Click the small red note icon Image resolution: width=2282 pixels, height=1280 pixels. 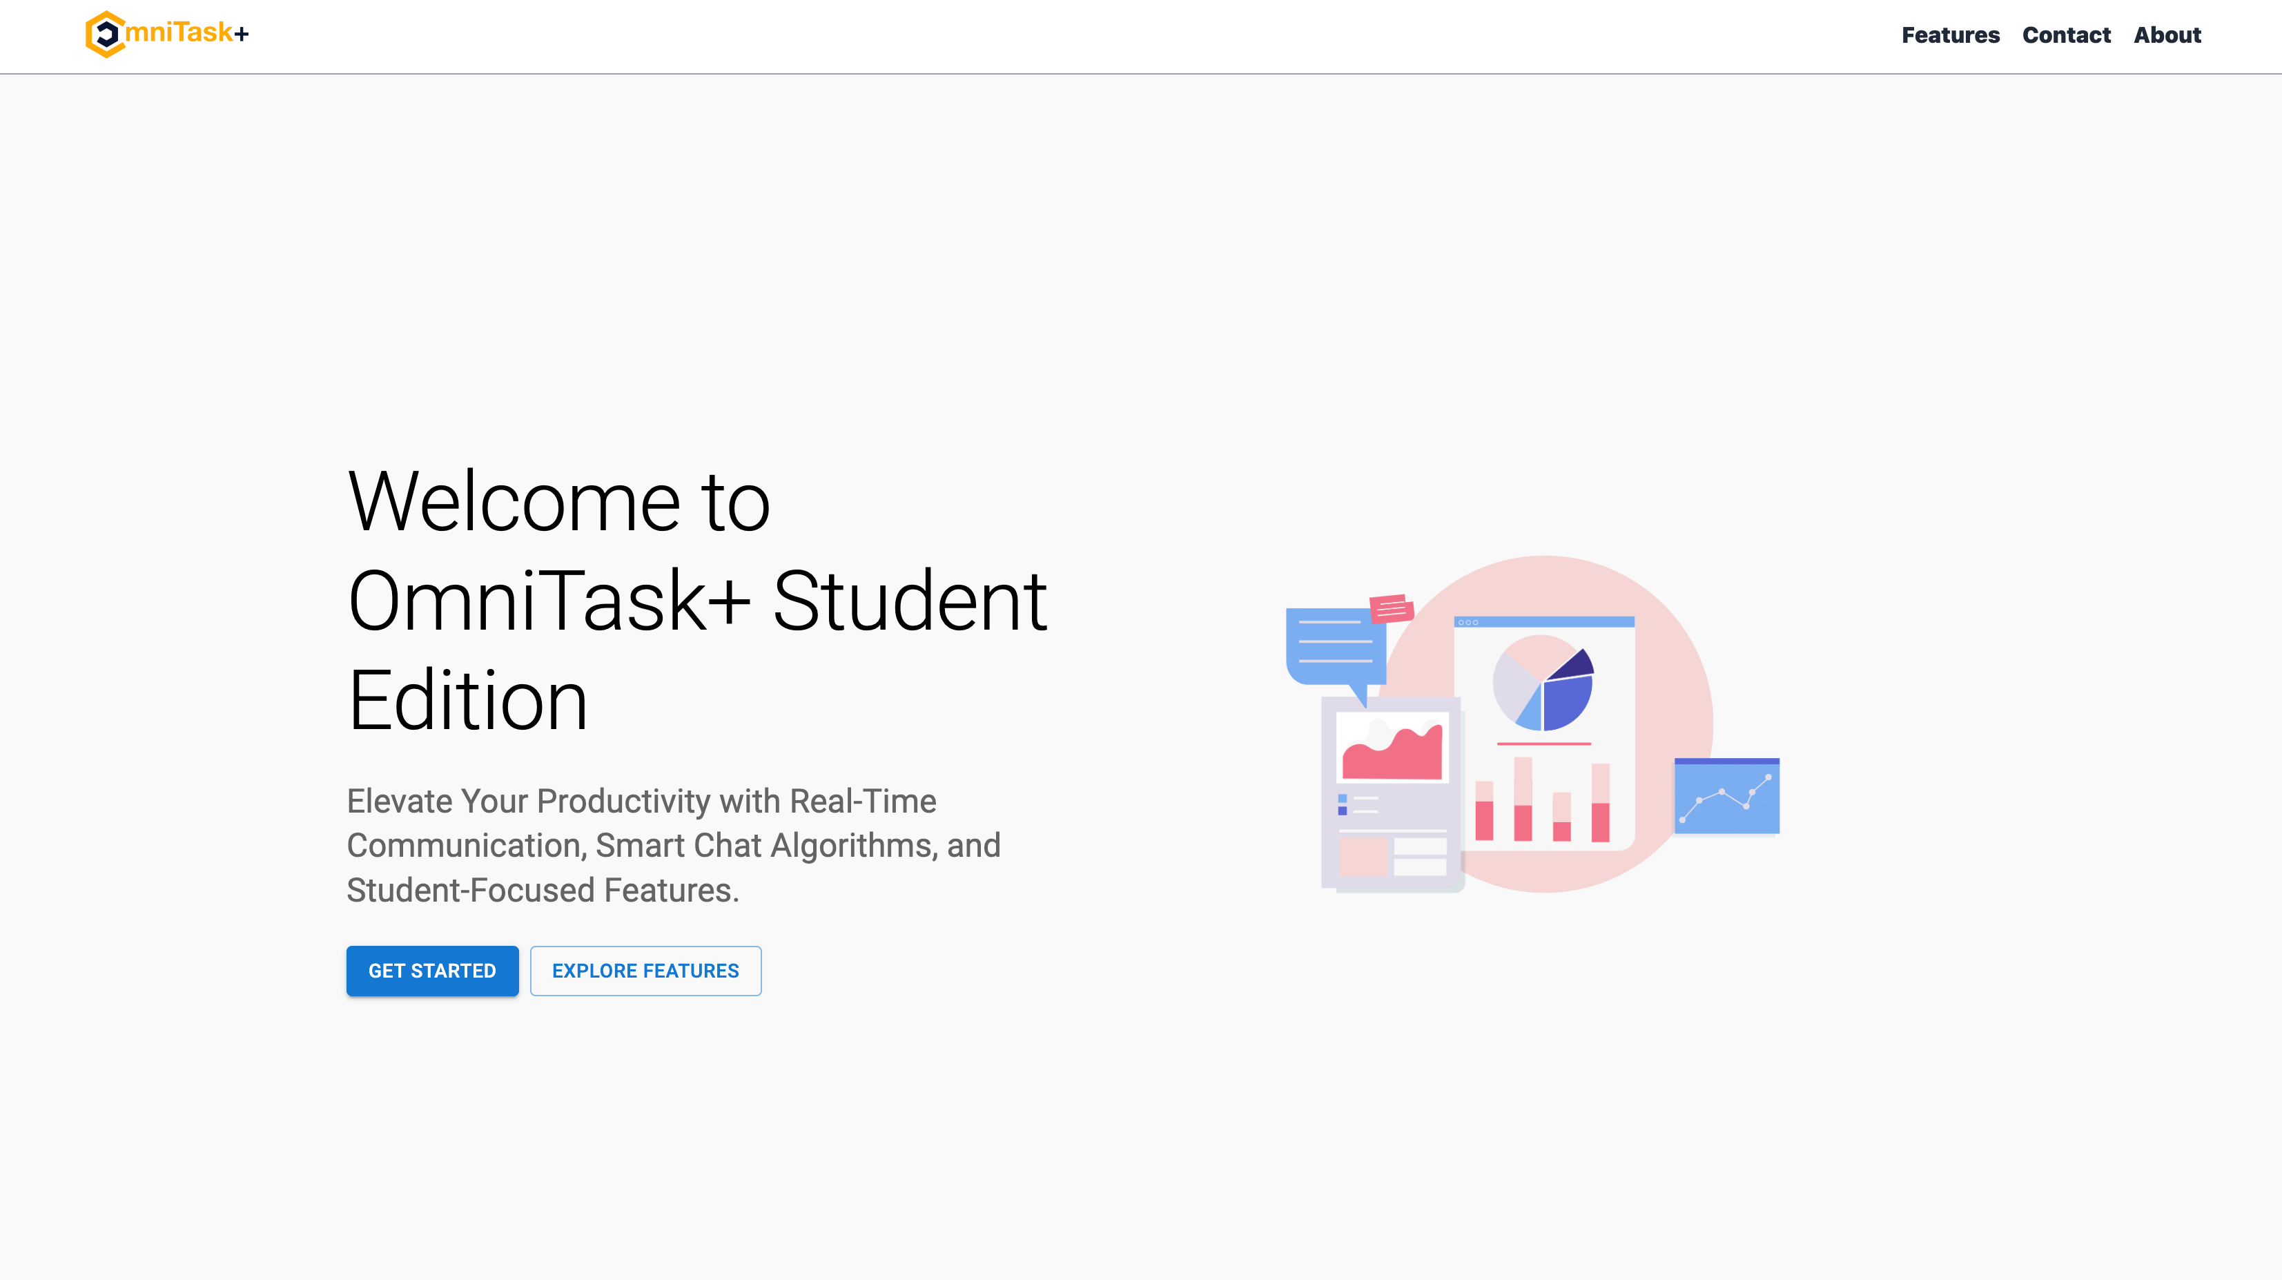pos(1391,608)
